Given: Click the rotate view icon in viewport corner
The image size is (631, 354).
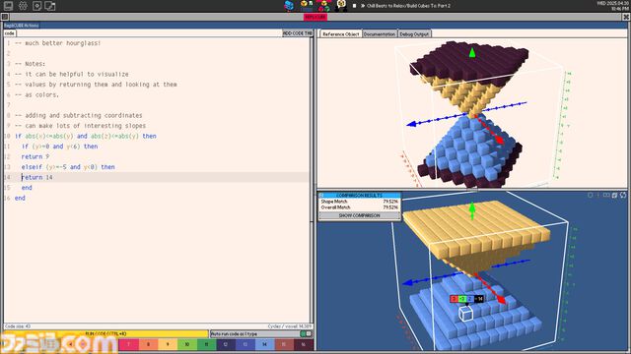Looking at the screenshot, I should point(623,195).
